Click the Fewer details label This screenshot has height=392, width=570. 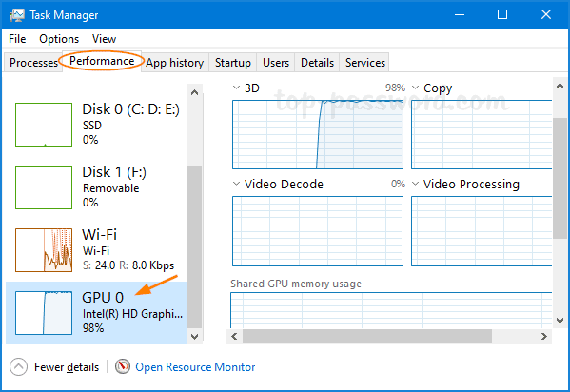coord(67,367)
